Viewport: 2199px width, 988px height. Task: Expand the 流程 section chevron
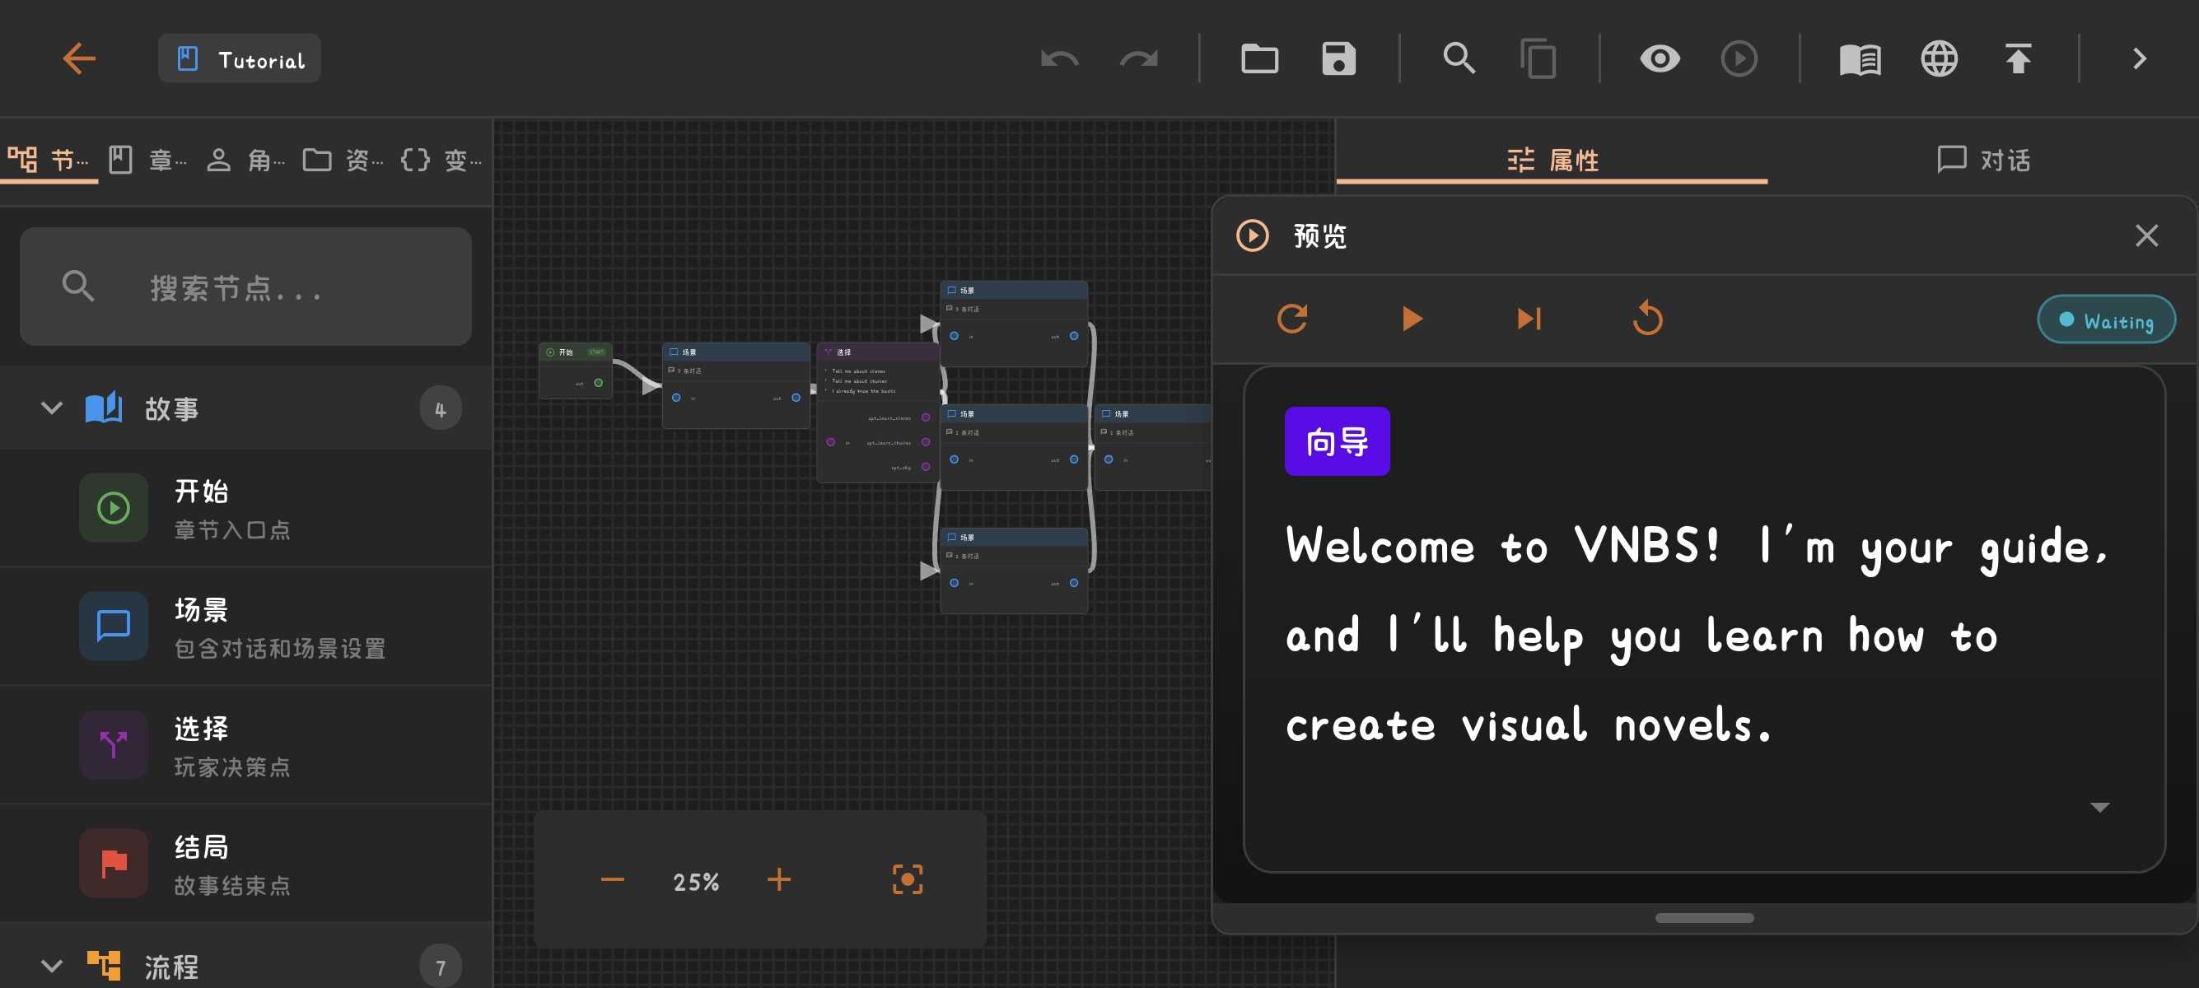click(51, 966)
